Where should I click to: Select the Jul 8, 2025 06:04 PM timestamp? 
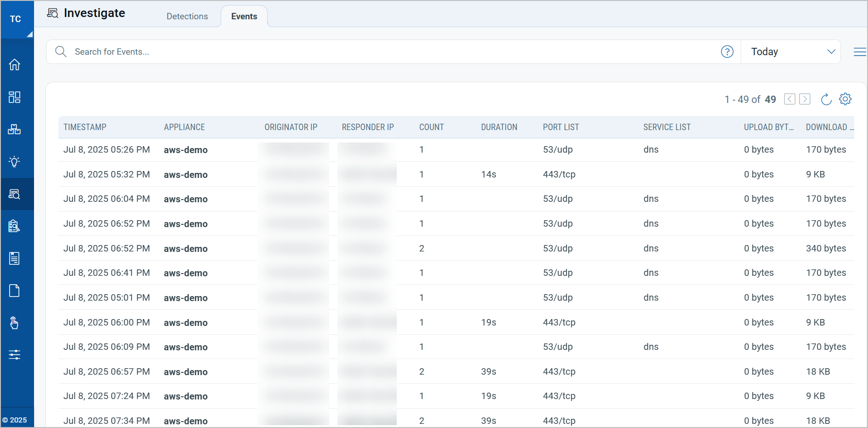pyautogui.click(x=107, y=199)
